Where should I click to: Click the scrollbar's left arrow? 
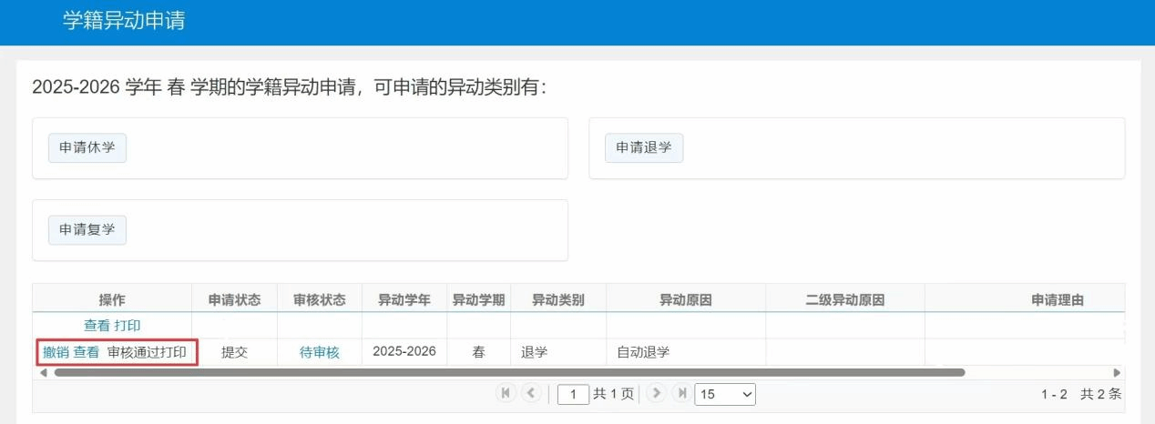43,372
